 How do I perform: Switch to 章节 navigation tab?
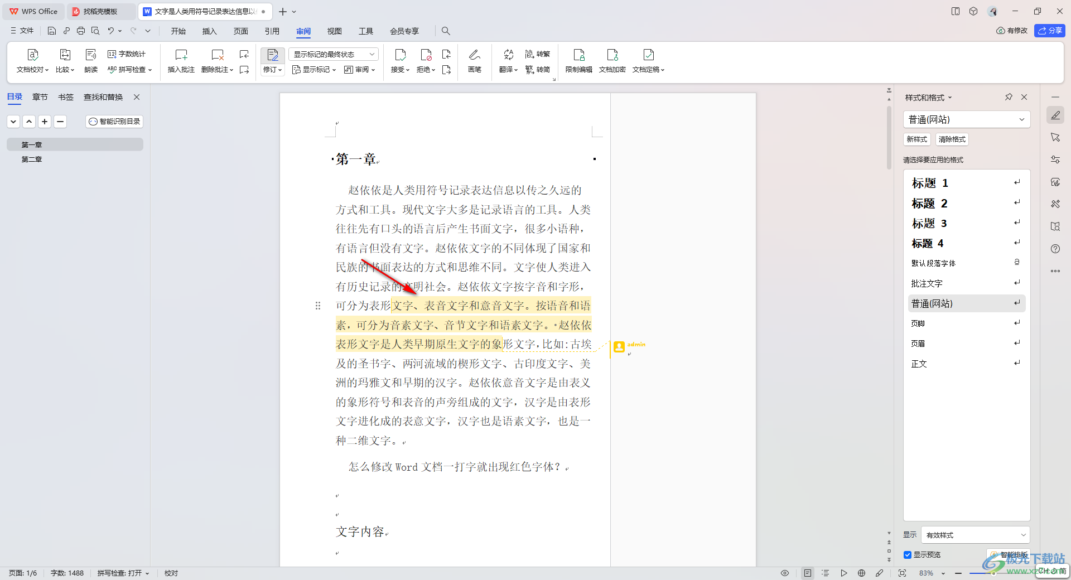click(40, 97)
